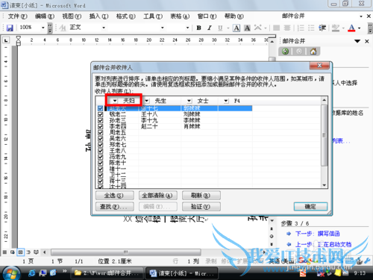Open the 插入 menu
Viewport: 373px width, 280px height.
click(x=98, y=16)
